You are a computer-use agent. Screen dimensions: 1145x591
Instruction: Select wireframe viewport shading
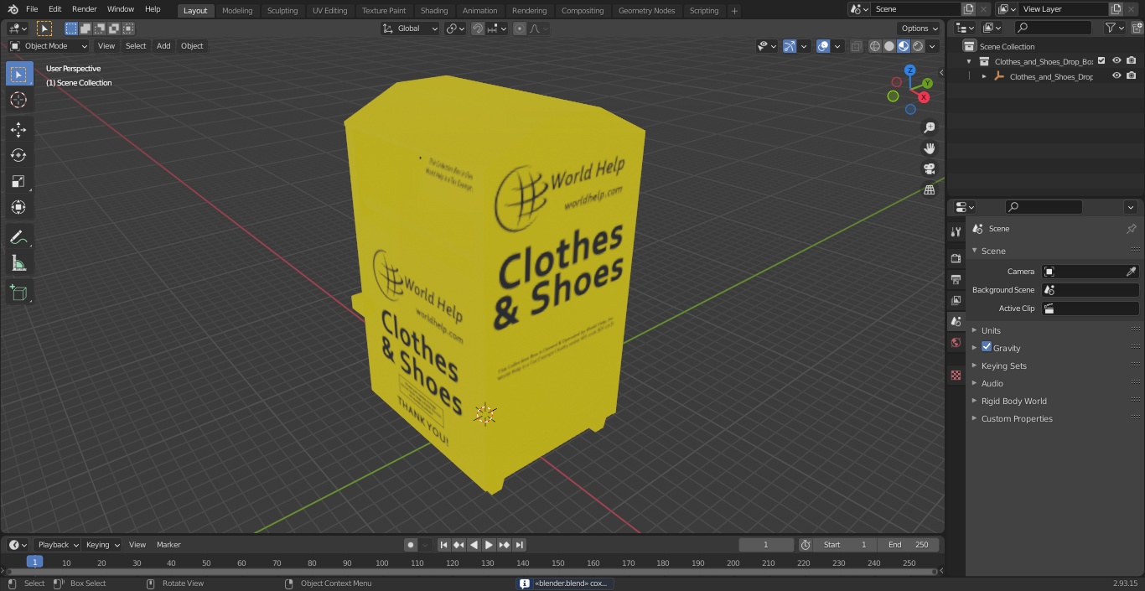click(874, 46)
